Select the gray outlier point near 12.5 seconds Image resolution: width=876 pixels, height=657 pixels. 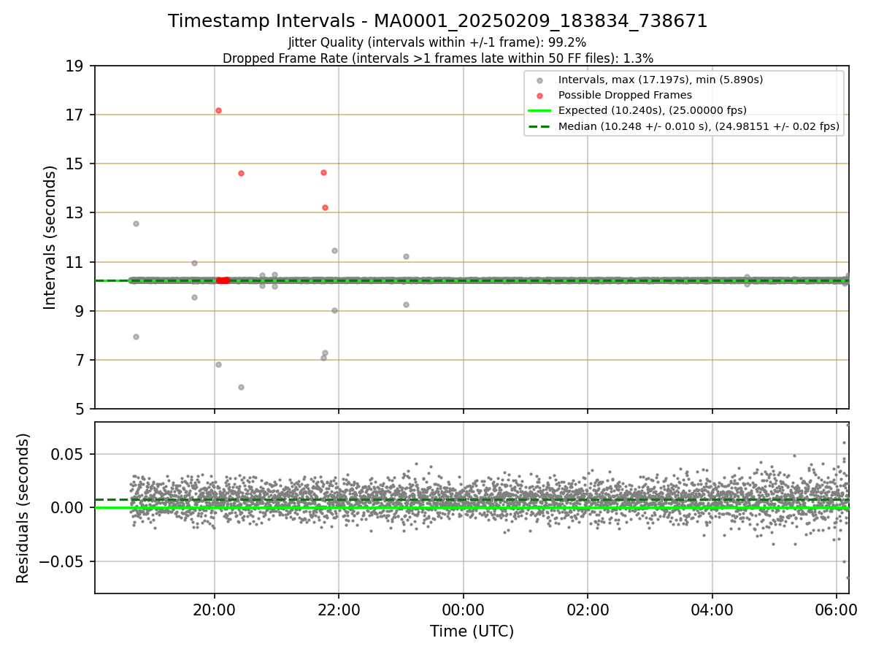click(136, 223)
